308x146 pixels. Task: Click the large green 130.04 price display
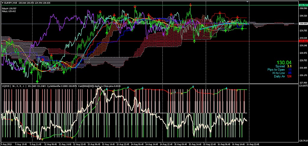[x=284, y=62]
